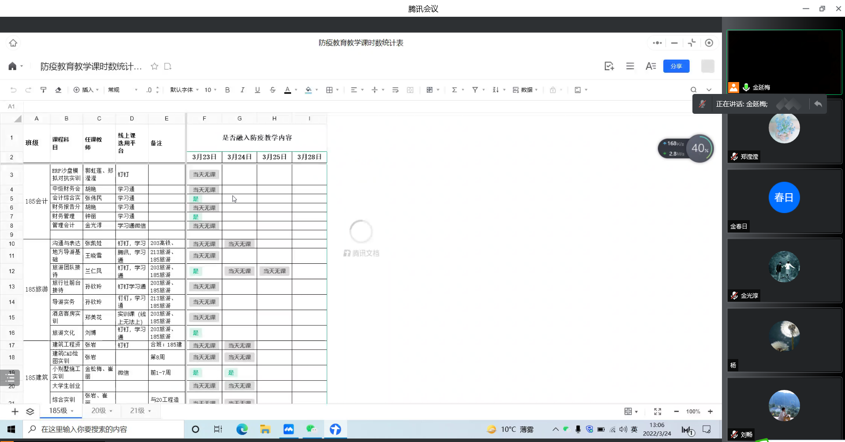This screenshot has width=845, height=442.
Task: Toggle italic text formatting
Action: (x=242, y=90)
